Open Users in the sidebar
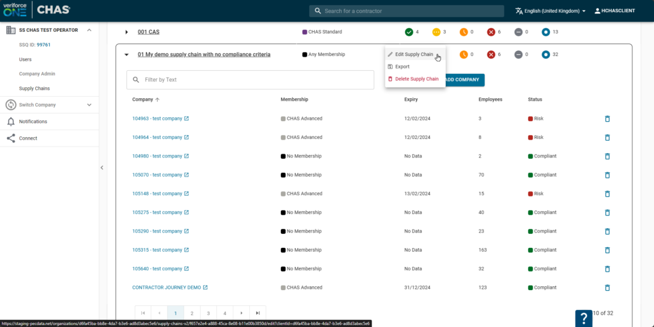This screenshot has width=654, height=327. [x=25, y=59]
